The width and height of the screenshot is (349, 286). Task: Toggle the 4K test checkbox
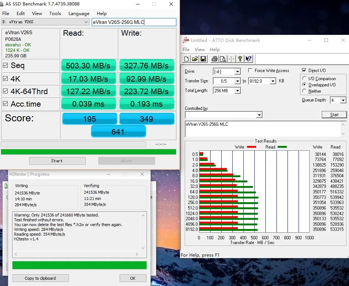(x=6, y=78)
